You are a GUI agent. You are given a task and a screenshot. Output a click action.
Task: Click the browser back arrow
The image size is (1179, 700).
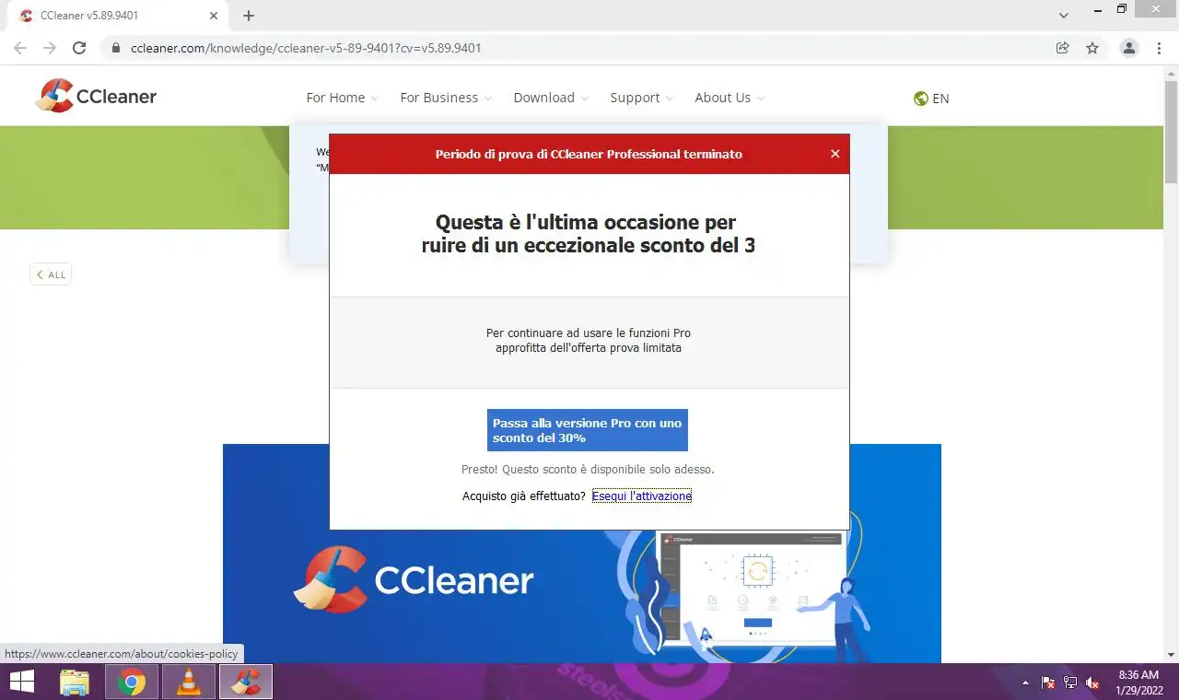coord(20,48)
